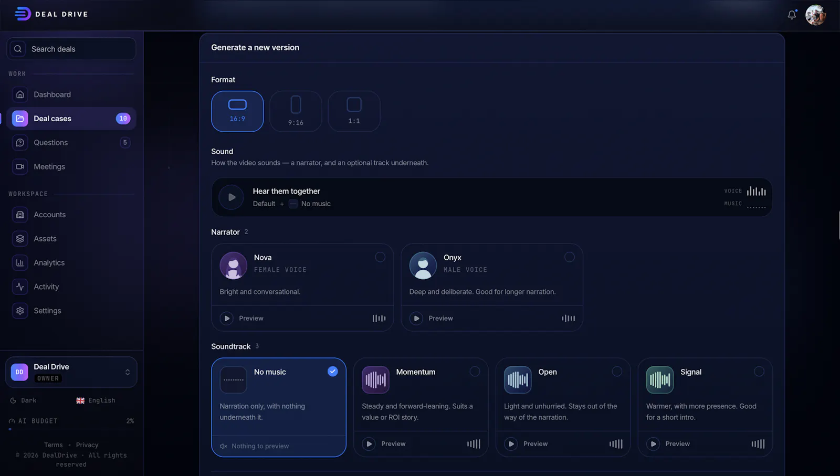This screenshot has height=476, width=840.
Task: Expand the Deal Drive workspace switcher
Action: point(71,372)
